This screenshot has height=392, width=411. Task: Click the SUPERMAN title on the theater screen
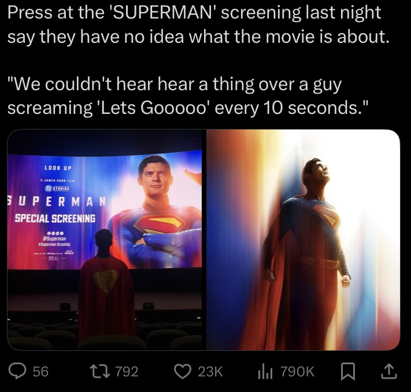(56, 201)
